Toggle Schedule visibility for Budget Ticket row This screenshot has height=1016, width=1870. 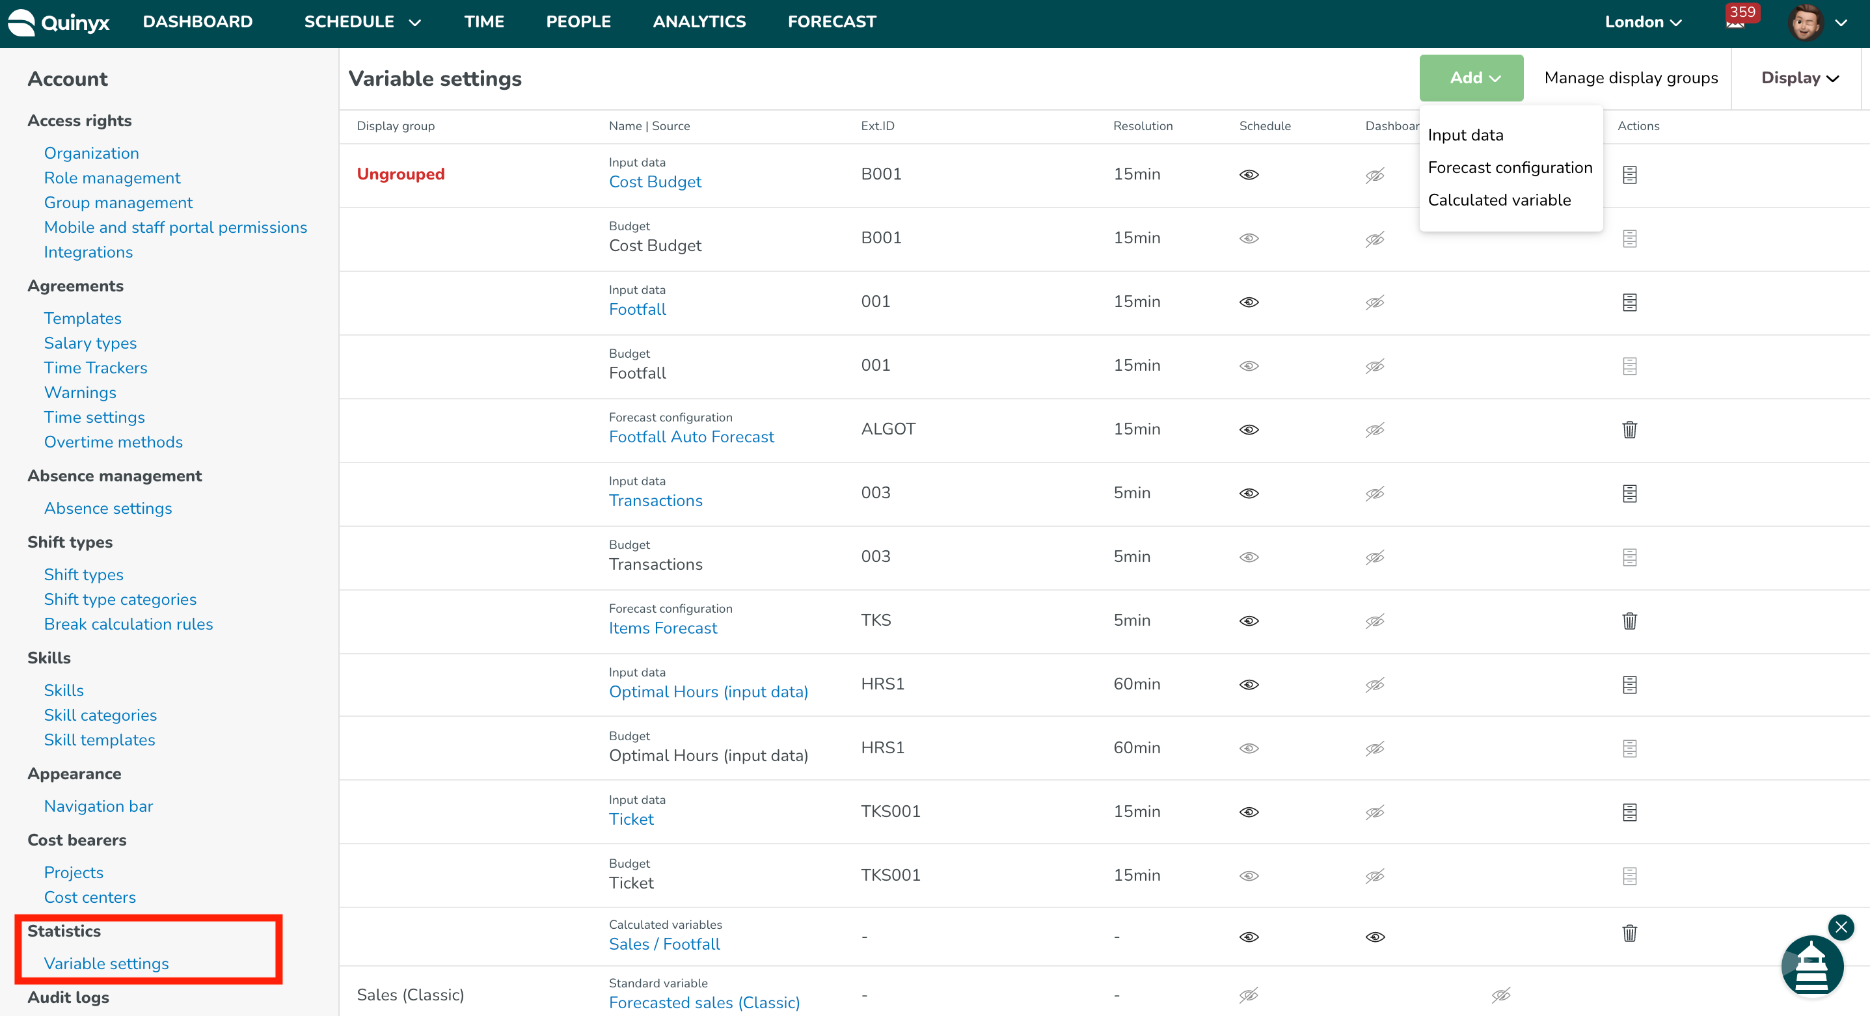[1249, 876]
